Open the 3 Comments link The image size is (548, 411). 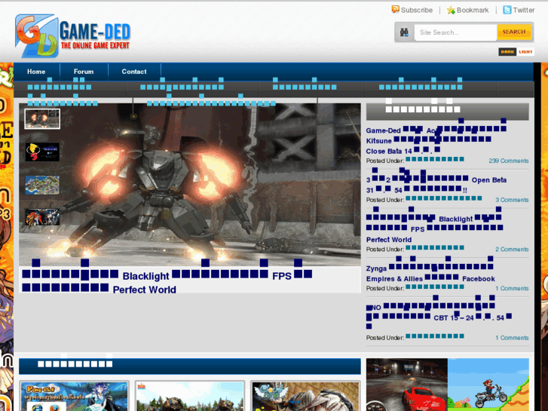[512, 200]
